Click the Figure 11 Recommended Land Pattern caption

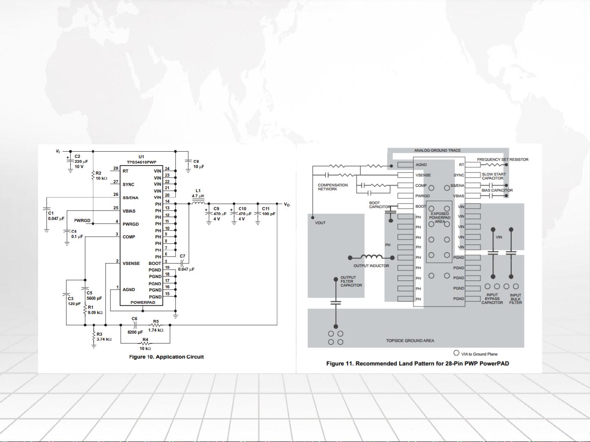(x=417, y=363)
